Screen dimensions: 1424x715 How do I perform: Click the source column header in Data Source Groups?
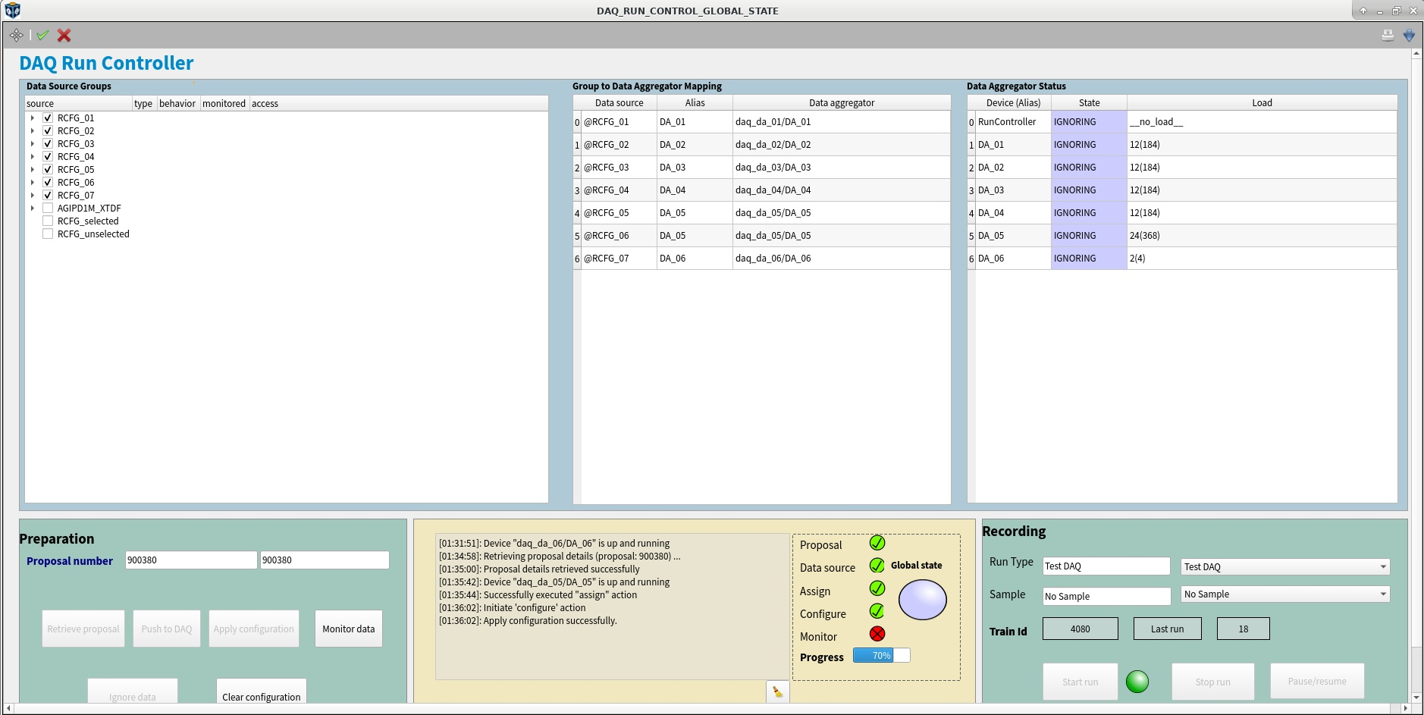[40, 103]
